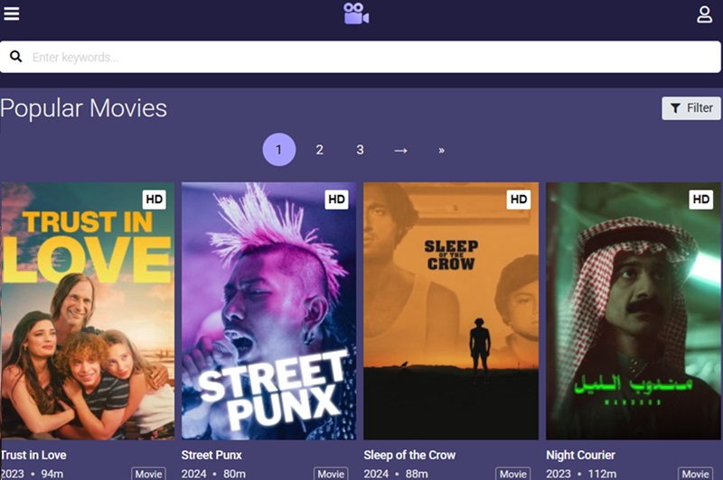Select page 1 in pagination
This screenshot has height=480, width=723.
(279, 150)
